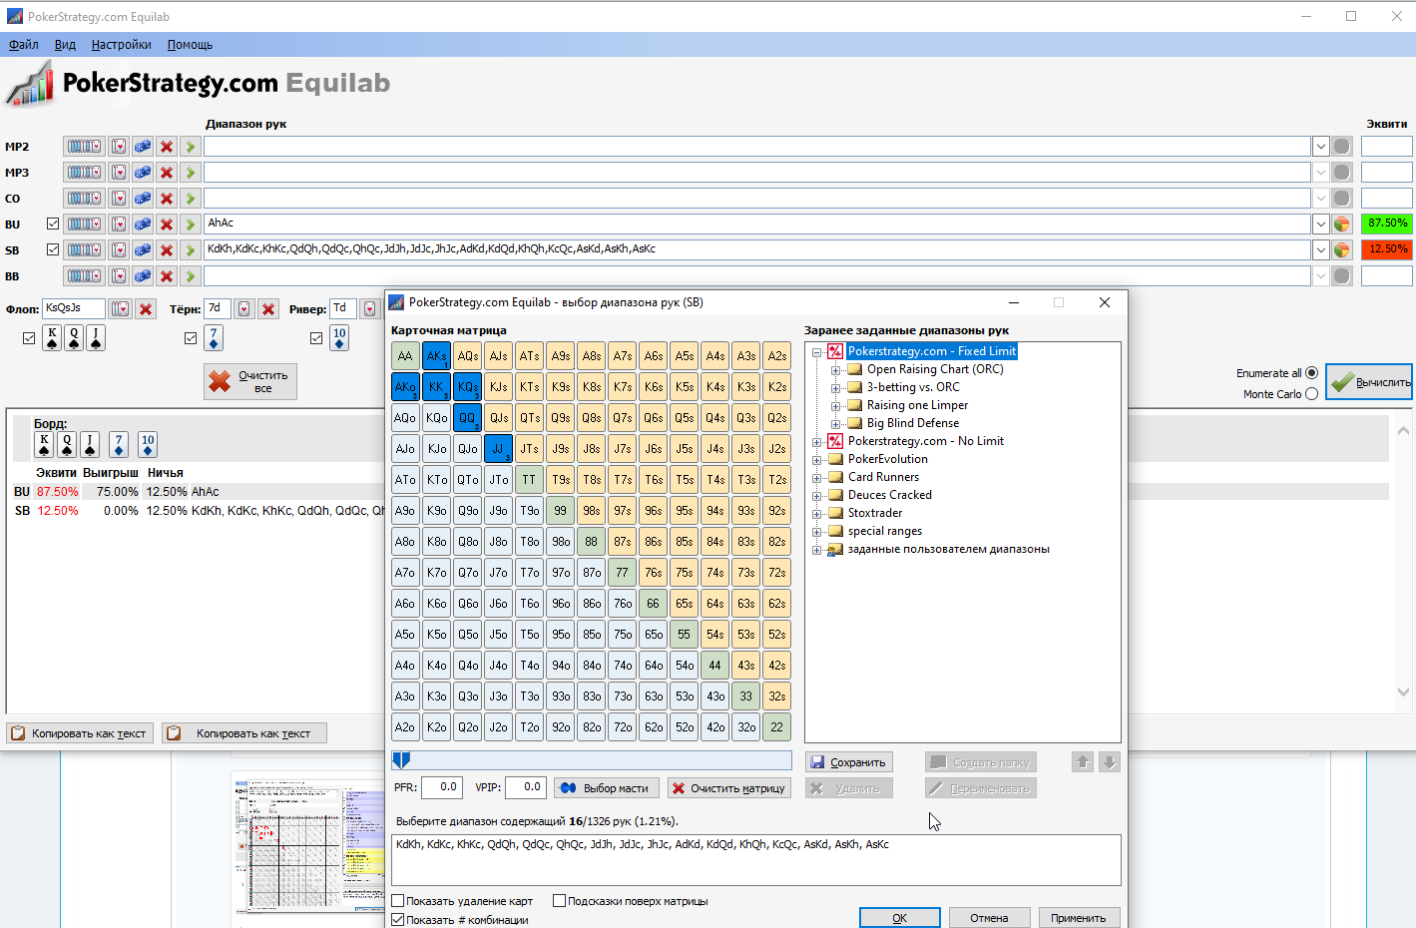Expand the Stoxtrader folder
This screenshot has height=928, width=1416.
point(817,513)
